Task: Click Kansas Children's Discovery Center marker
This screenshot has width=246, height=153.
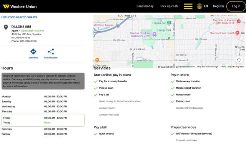Action: [x=155, y=34]
